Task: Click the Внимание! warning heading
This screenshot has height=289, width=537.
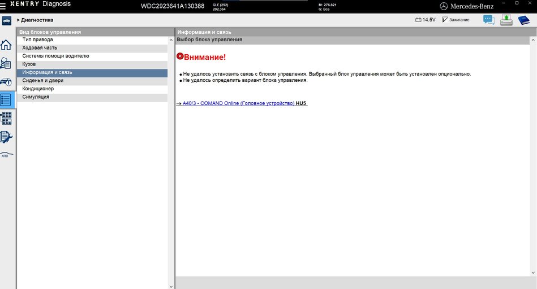Action: pyautogui.click(x=205, y=57)
